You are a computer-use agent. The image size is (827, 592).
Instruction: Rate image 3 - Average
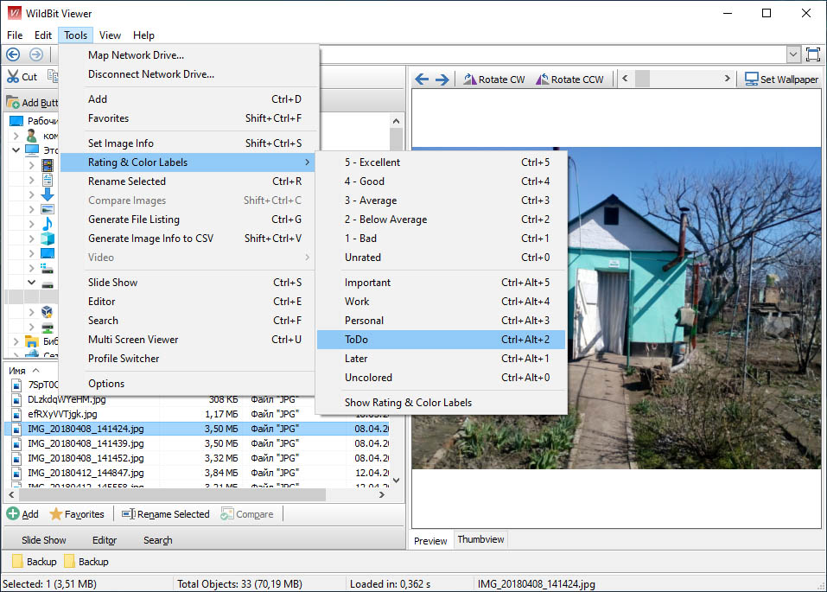click(441, 200)
